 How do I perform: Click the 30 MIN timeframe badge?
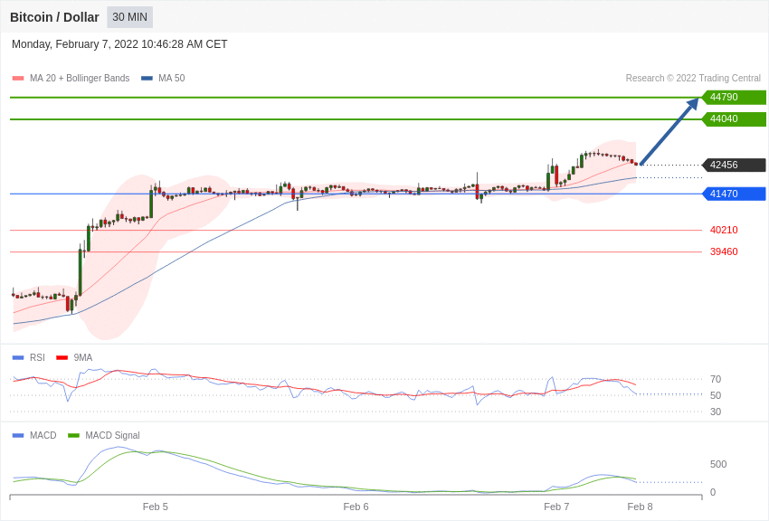(130, 17)
